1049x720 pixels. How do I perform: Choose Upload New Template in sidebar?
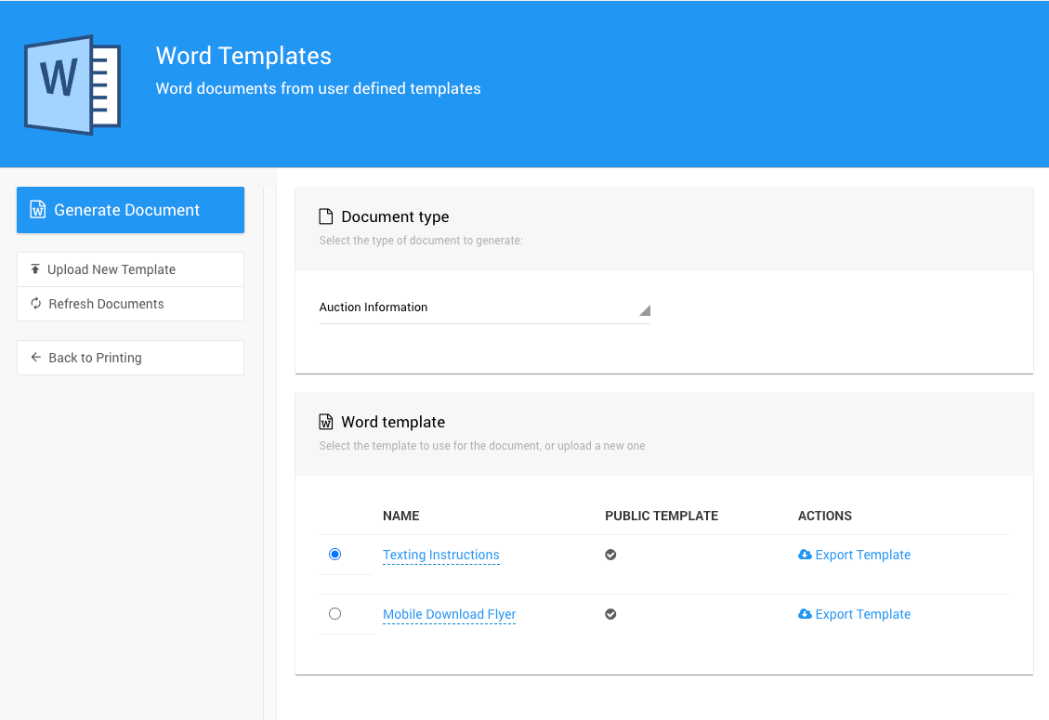111,269
